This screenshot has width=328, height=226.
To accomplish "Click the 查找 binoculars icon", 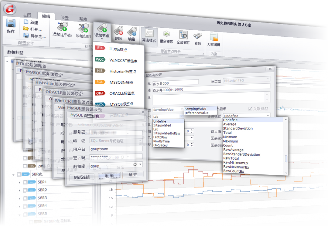I will click(x=198, y=36).
